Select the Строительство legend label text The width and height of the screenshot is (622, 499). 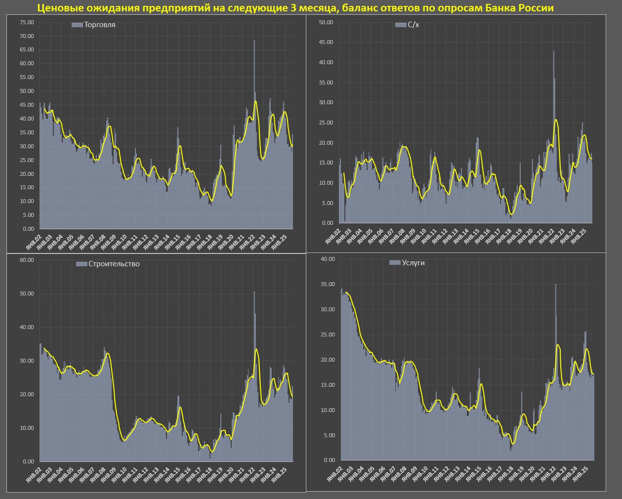coord(114,264)
